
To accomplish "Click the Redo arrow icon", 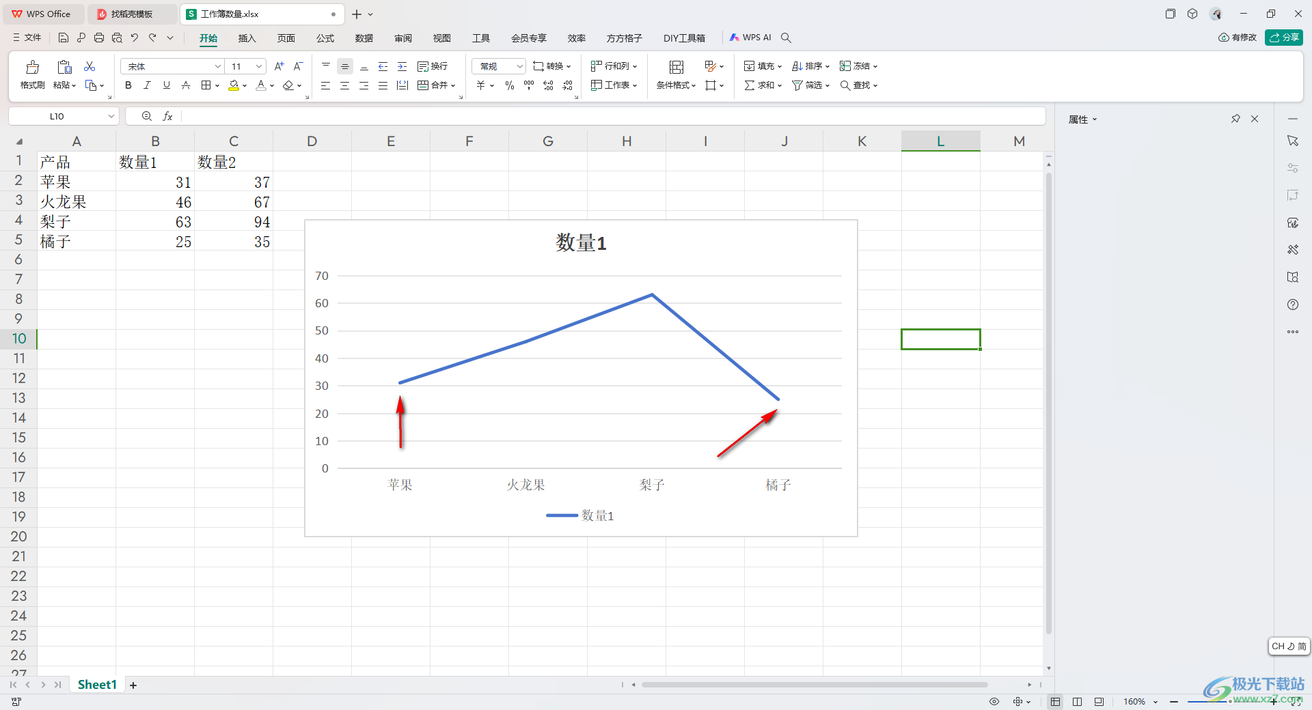I will [x=152, y=38].
